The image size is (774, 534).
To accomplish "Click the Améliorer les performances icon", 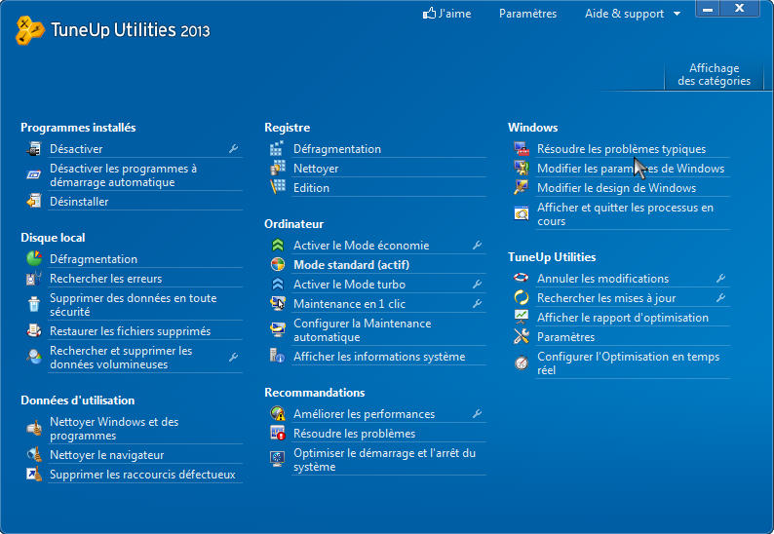I will tap(278, 413).
